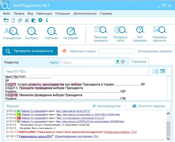
Task: Click the text editor vertical scrollbar
Action: point(169,88)
